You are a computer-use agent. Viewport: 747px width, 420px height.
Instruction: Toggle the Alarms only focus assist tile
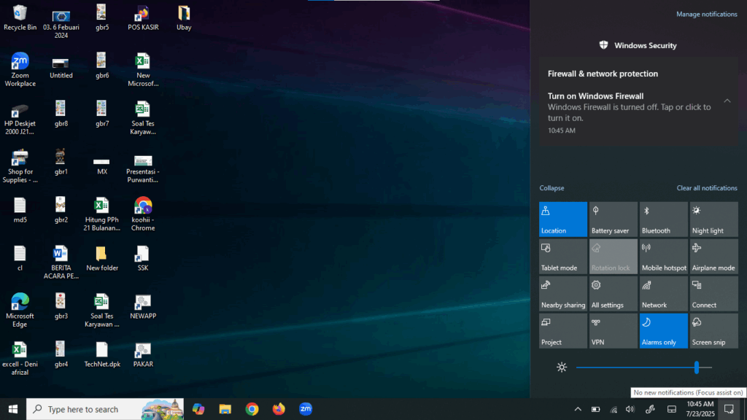(x=664, y=330)
